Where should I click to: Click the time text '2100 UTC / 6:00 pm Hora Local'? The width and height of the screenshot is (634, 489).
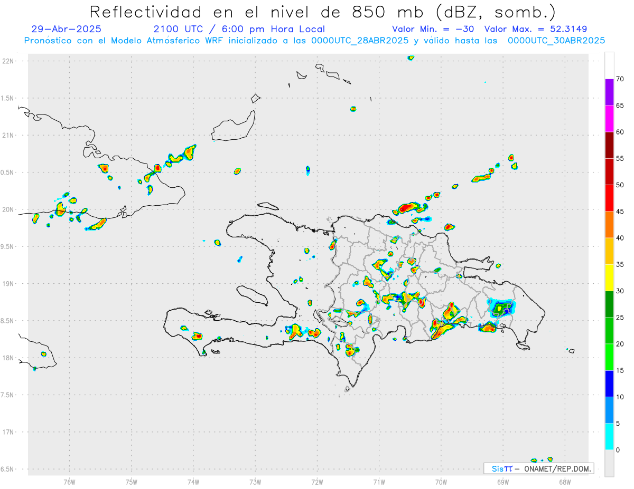coord(239,29)
